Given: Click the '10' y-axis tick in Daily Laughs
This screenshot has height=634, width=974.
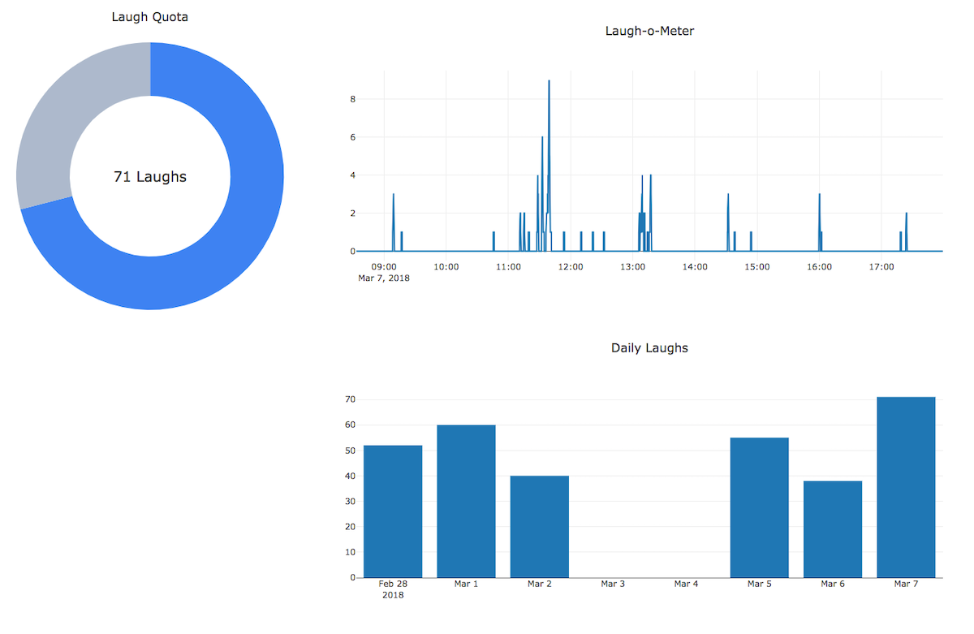Looking at the screenshot, I should [351, 553].
